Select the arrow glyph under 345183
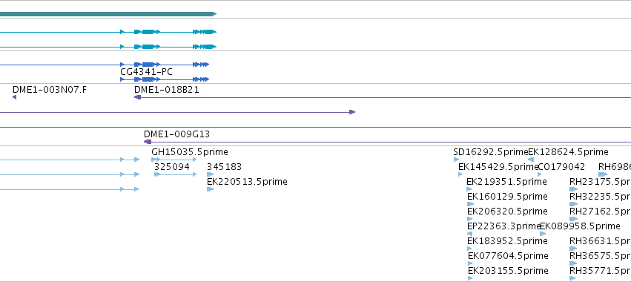Viewport: 631px width, 282px height. (x=210, y=174)
